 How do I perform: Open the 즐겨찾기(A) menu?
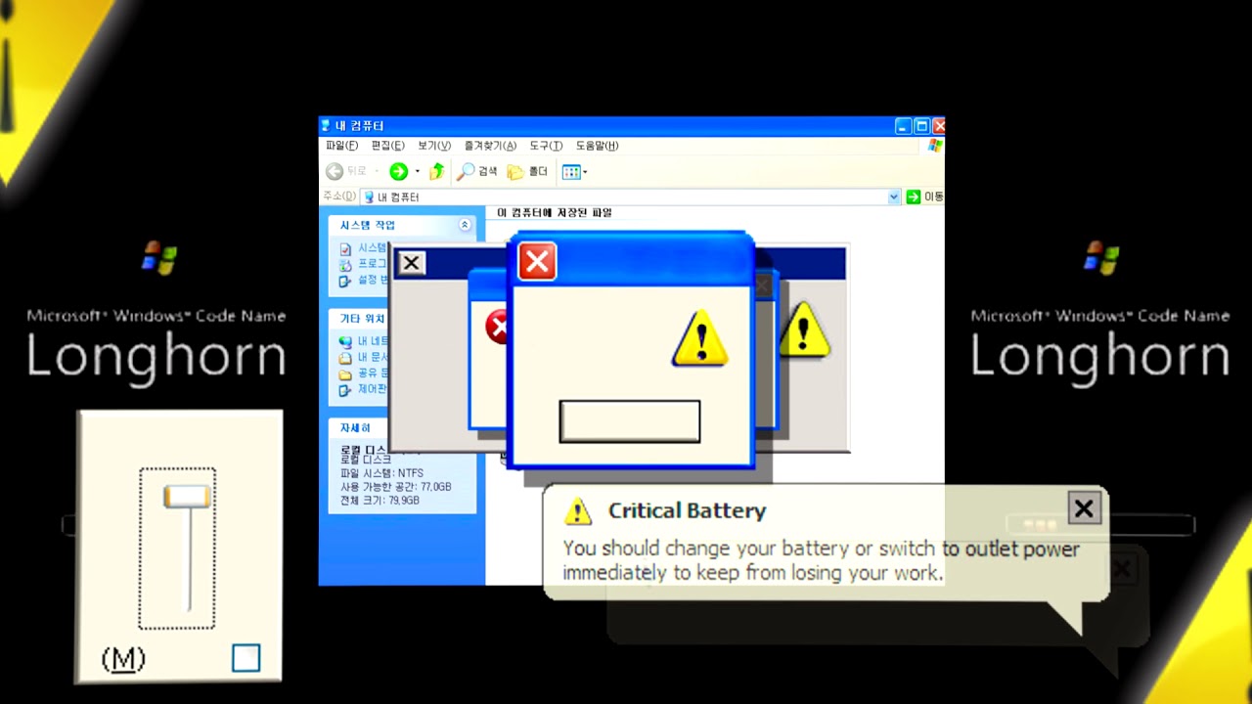point(490,146)
